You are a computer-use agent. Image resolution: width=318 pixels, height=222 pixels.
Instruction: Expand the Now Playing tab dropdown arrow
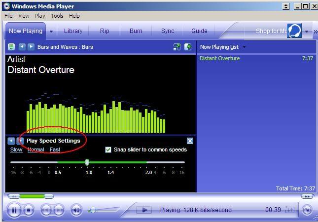pyautogui.click(x=51, y=32)
